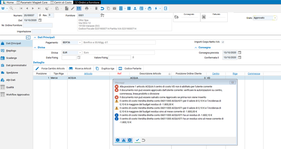Click the undo arrow in Messaggi dialog
281x149 pixels.
[143, 140]
